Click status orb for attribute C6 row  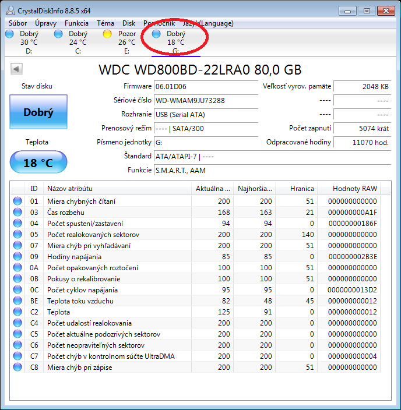[x=17, y=345]
